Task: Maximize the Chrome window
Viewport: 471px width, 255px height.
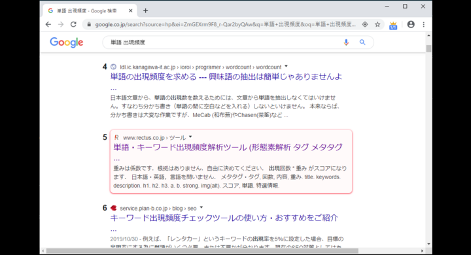Action: pyautogui.click(x=405, y=7)
